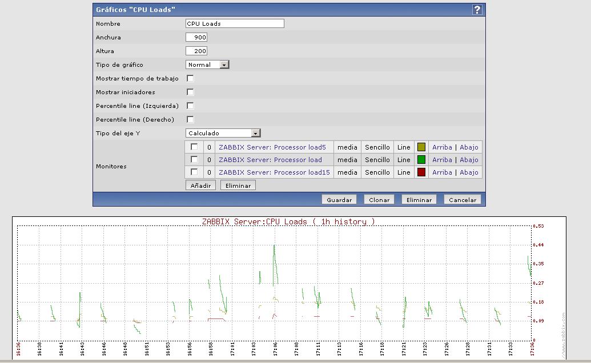Click the Clonar button
Image resolution: width=591 pixels, height=363 pixels.
(379, 200)
